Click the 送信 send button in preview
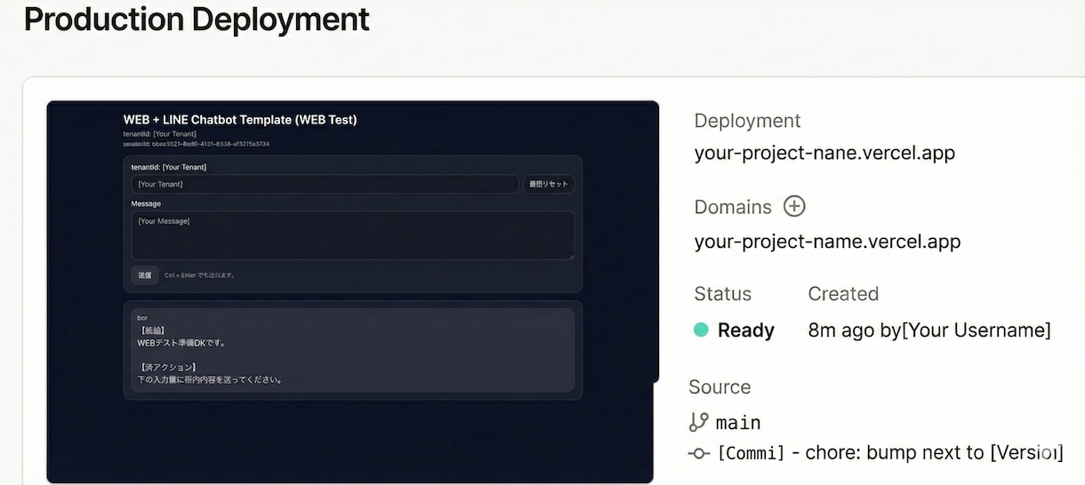 [144, 275]
